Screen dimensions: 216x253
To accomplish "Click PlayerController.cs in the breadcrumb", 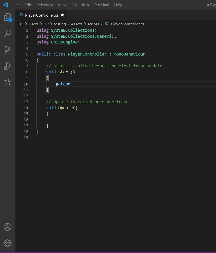I will 127,24.
